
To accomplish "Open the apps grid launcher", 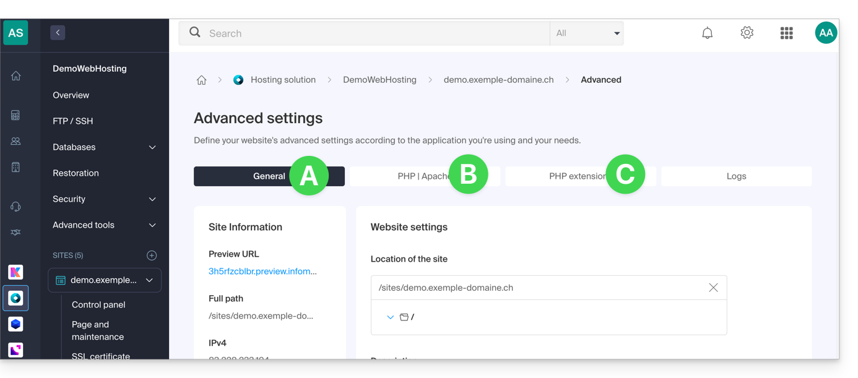I will (x=786, y=33).
